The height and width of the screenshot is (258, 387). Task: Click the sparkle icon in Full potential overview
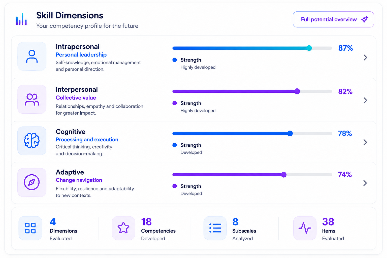pyautogui.click(x=365, y=19)
